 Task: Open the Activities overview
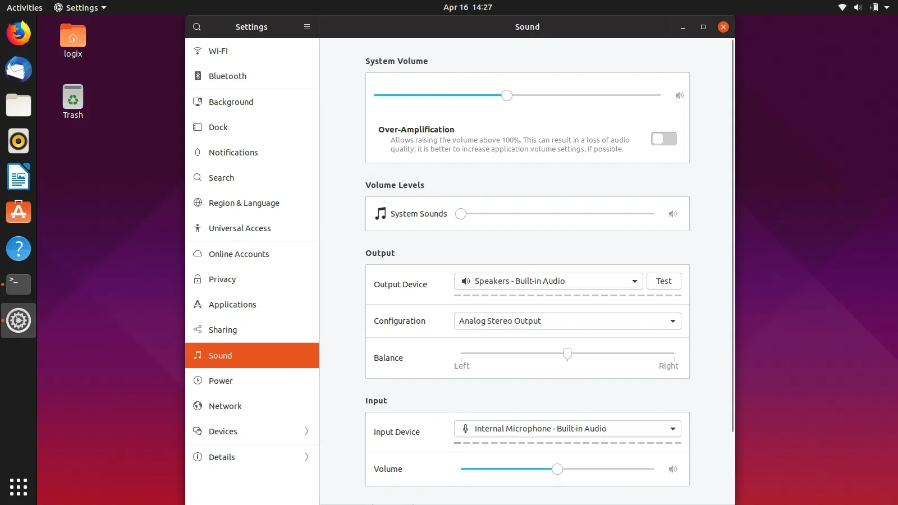(x=24, y=7)
